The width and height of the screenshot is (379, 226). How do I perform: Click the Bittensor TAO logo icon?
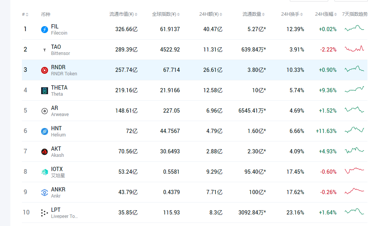(x=45, y=50)
